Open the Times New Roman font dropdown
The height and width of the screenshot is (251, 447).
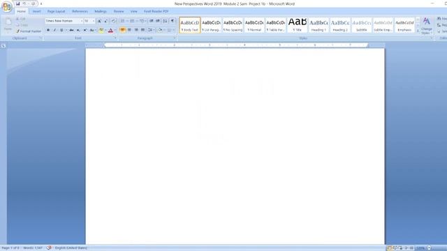tap(81, 21)
